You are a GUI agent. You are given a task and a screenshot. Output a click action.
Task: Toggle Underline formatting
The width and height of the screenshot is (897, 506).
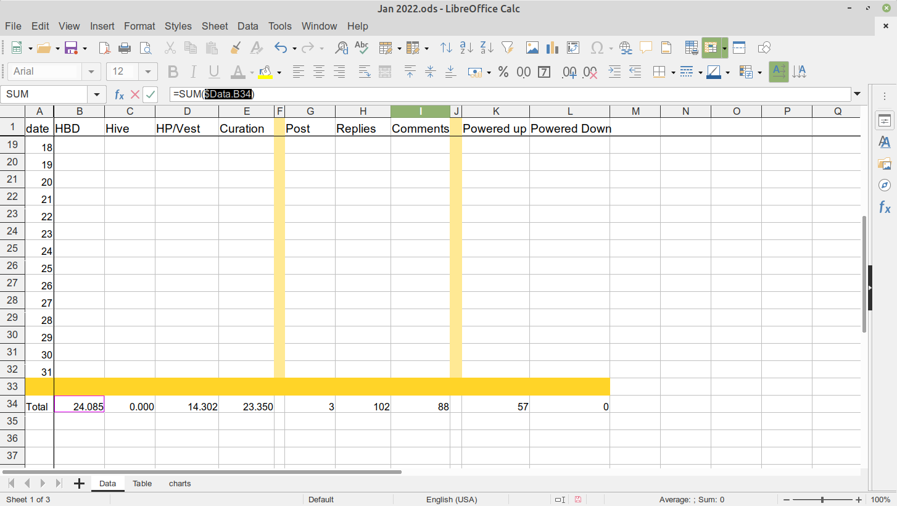click(214, 72)
